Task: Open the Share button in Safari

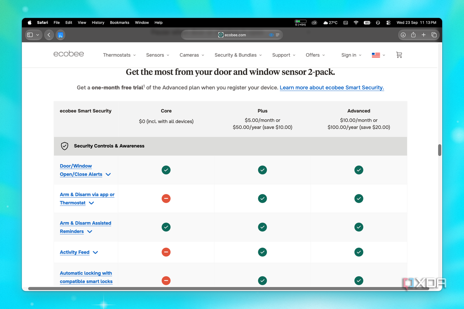Action: pyautogui.click(x=413, y=35)
